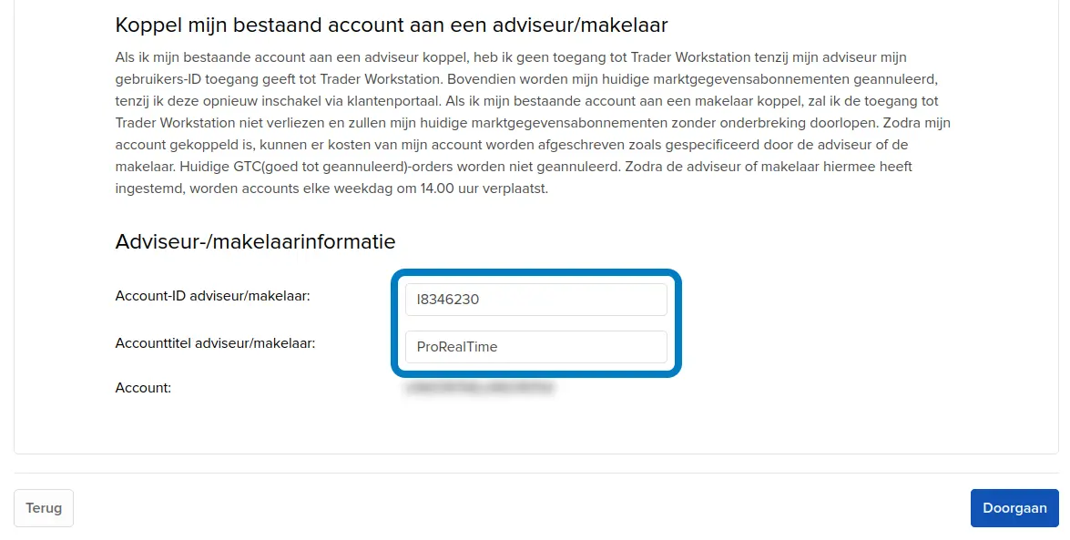
Task: Click the Account-ID adviseur/makelaar label
Action: coord(213,296)
